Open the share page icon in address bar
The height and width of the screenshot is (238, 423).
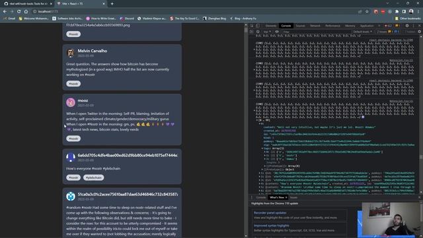360,12
